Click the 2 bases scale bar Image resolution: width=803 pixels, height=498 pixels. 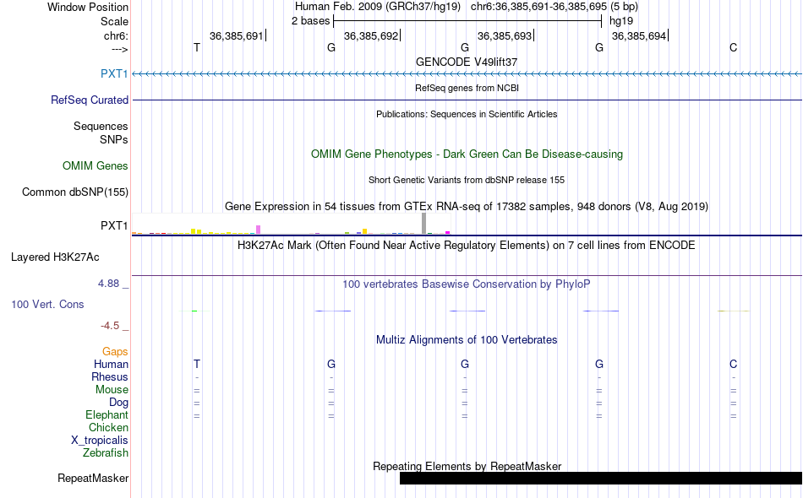pyautogui.click(x=467, y=21)
